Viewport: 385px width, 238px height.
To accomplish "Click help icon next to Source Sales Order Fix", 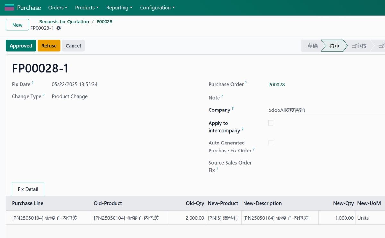I will point(217,169).
